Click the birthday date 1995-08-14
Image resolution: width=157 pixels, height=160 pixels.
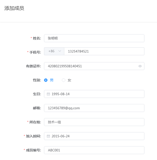(61, 94)
